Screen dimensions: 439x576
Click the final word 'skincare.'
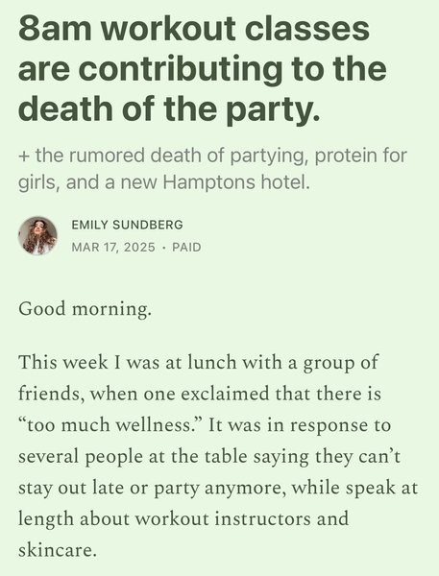coord(58,550)
